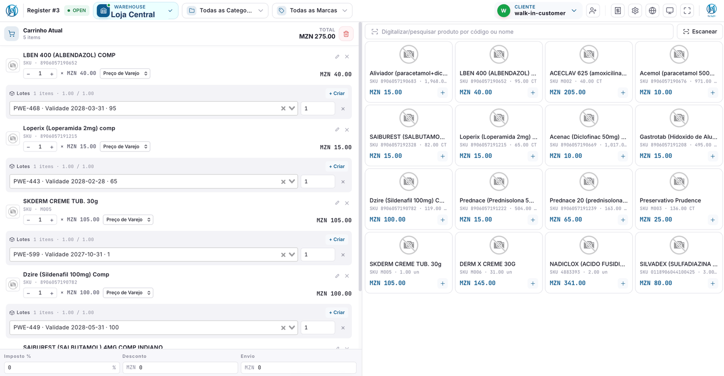Add ACECLAV 625 product with plus icon
This screenshot has width=724, height=376.
point(623,93)
